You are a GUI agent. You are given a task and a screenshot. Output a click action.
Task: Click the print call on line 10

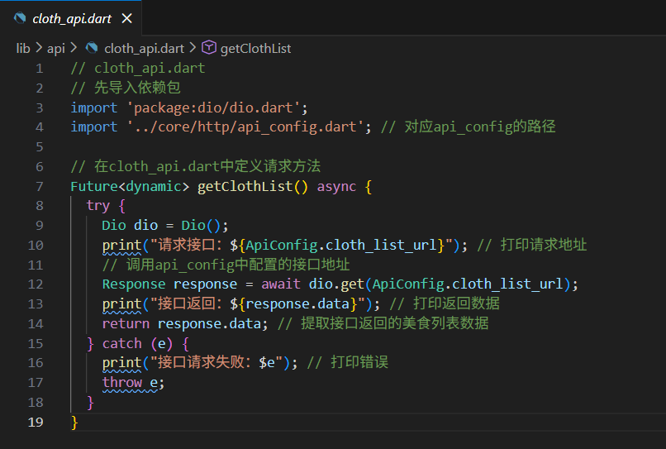[121, 246]
